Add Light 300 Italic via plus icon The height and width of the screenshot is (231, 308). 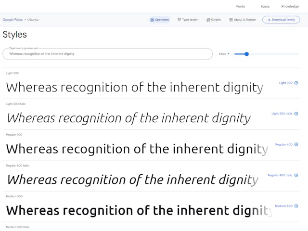pyautogui.click(x=296, y=114)
